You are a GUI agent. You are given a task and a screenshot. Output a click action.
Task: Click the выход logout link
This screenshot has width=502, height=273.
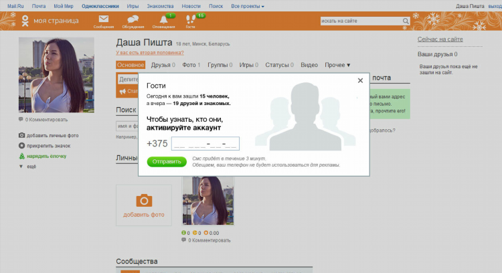point(495,6)
